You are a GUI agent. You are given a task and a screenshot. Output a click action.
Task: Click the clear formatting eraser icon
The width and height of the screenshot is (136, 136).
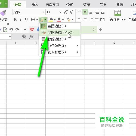tap(69, 19)
